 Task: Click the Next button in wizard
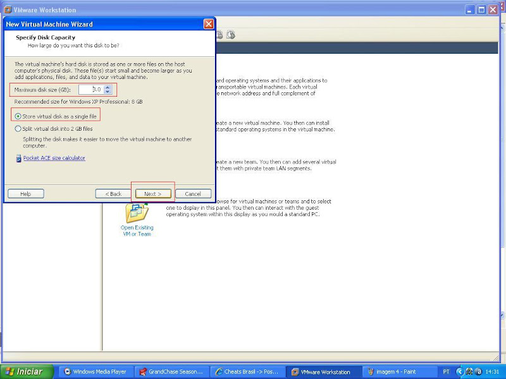coord(153,194)
